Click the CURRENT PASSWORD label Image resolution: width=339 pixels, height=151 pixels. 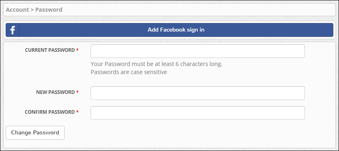click(x=50, y=50)
